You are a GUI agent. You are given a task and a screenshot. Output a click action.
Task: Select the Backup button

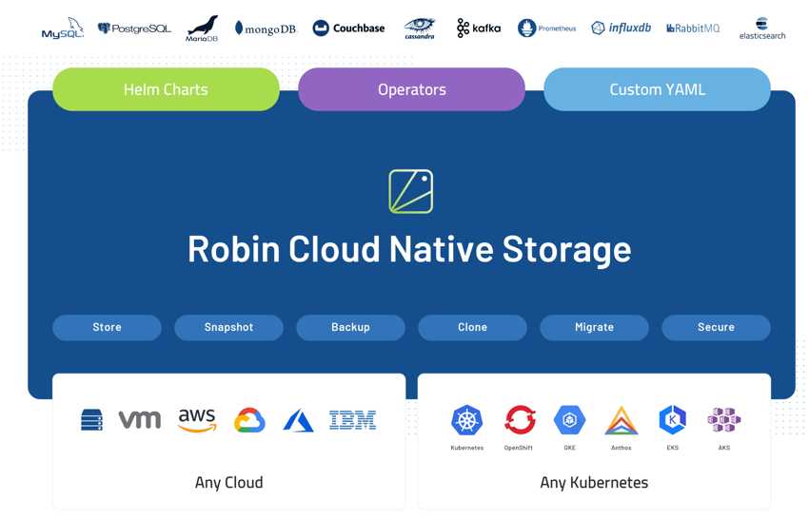pyautogui.click(x=351, y=327)
